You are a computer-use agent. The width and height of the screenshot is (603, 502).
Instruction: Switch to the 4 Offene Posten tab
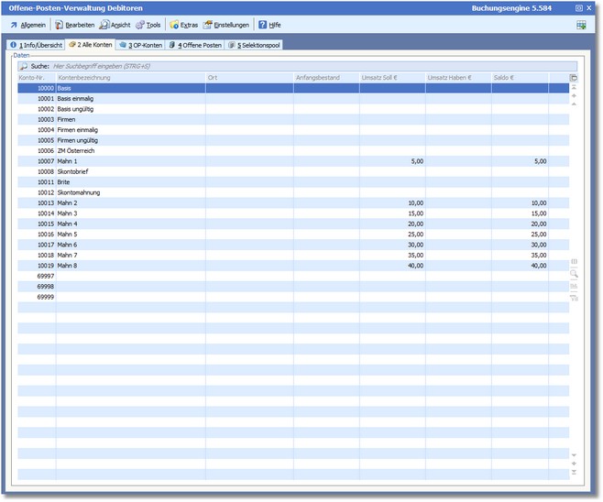(195, 44)
